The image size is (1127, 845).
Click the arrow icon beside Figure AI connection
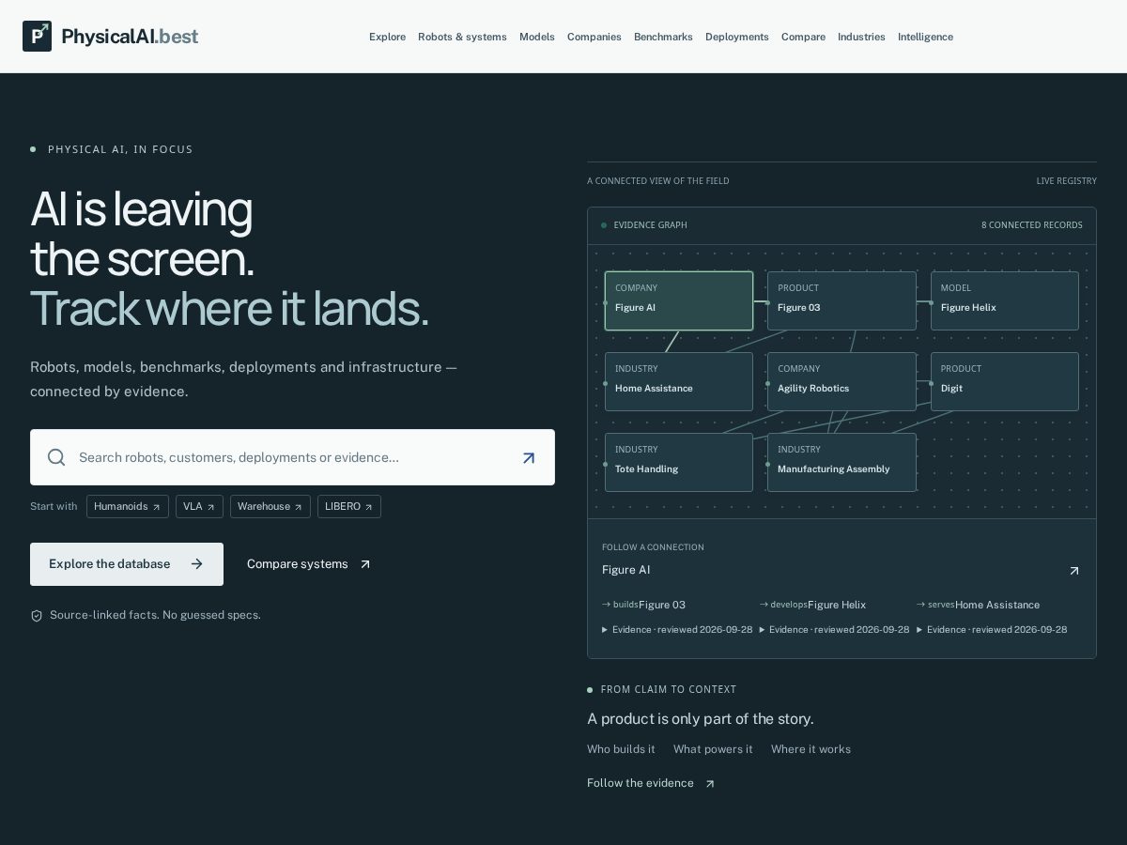(1074, 571)
